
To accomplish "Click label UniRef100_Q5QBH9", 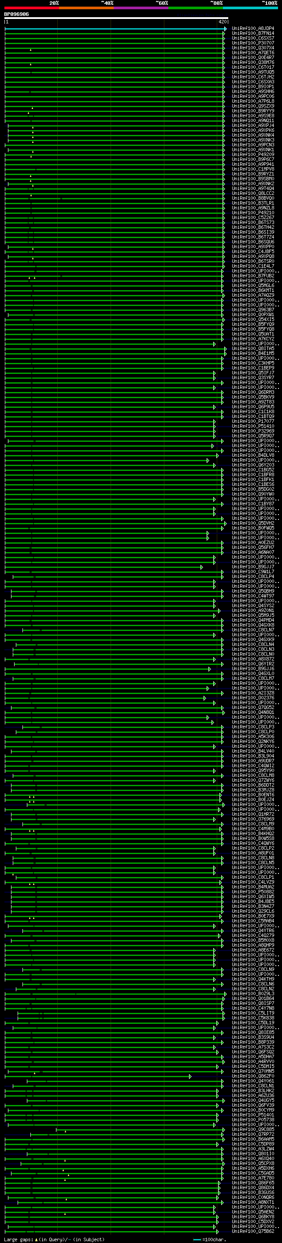I will click(253, 591).
